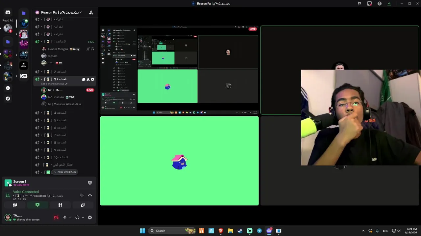Screen dimensions: 421x236
Task: Open Discord direct messages home icon
Action: pyautogui.click(x=8, y=12)
